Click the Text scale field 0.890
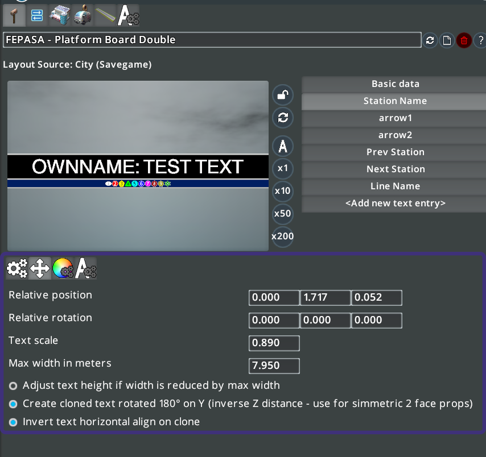This screenshot has width=486, height=457. click(274, 343)
